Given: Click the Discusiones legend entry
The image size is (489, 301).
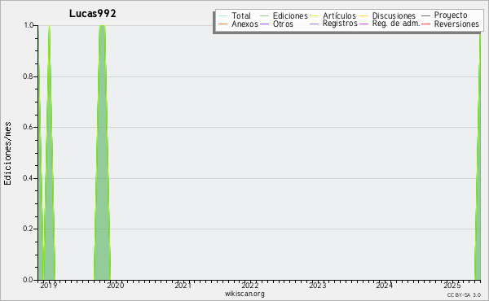Looking at the screenshot, I should (387, 15).
